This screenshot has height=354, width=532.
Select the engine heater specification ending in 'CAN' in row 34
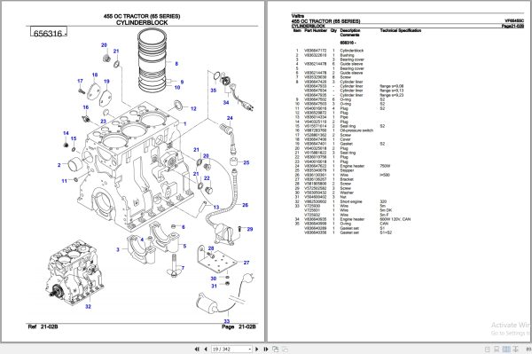click(x=395, y=219)
